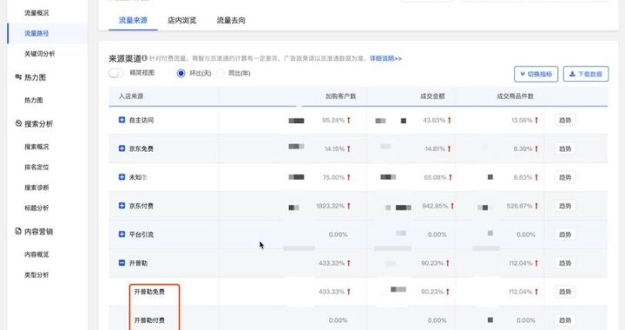Open 标题分析 in the sidebar
Image resolution: width=625 pixels, height=330 pixels.
[36, 208]
